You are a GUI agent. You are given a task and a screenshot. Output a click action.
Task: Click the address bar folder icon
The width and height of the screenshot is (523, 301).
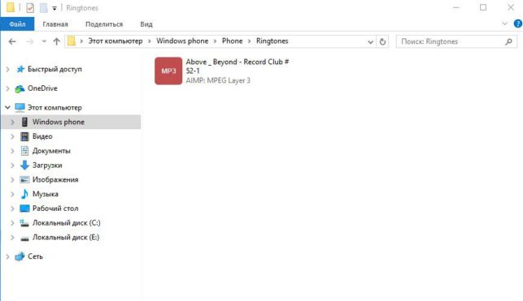click(72, 41)
